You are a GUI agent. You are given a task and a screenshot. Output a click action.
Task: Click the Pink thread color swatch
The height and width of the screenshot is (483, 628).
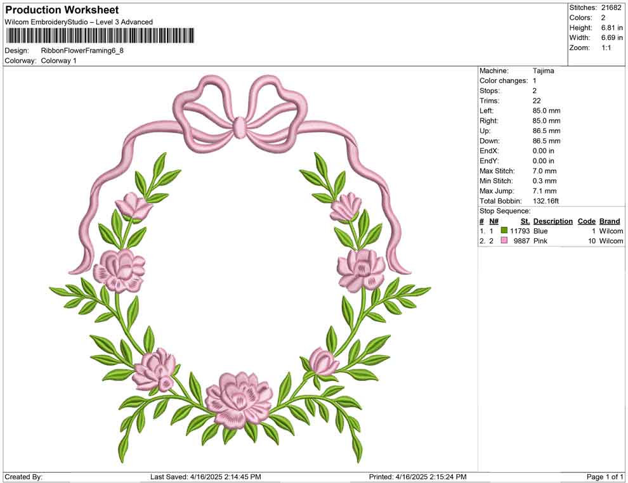click(x=504, y=240)
